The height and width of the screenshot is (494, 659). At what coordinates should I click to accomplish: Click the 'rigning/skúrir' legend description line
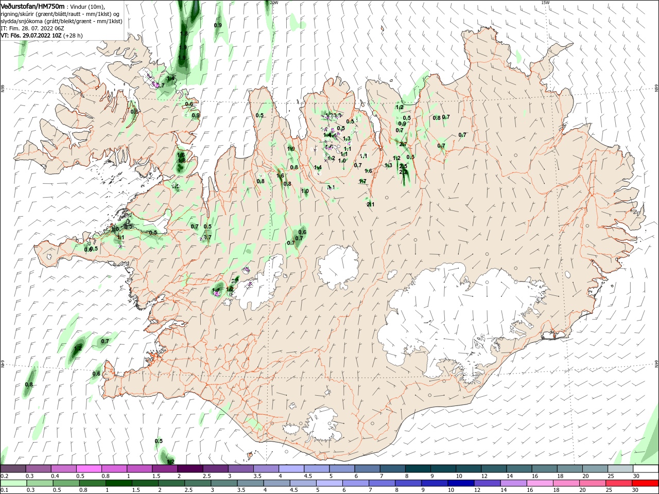tap(60, 14)
